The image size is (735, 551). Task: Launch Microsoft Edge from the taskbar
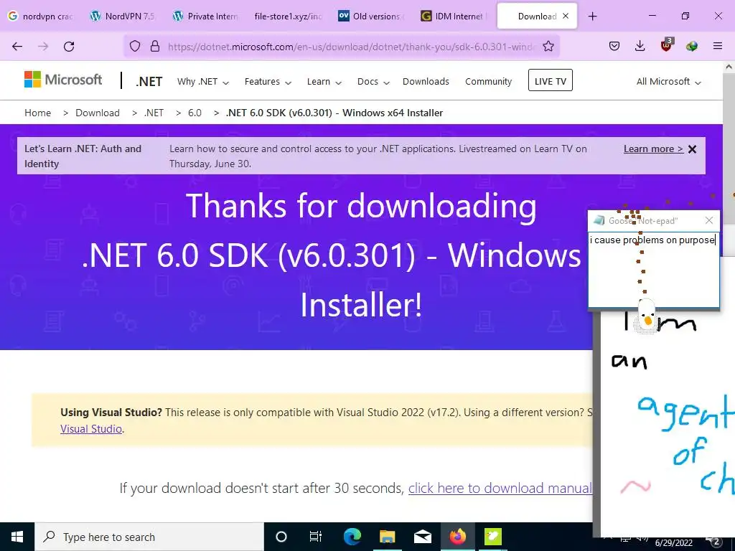352,537
